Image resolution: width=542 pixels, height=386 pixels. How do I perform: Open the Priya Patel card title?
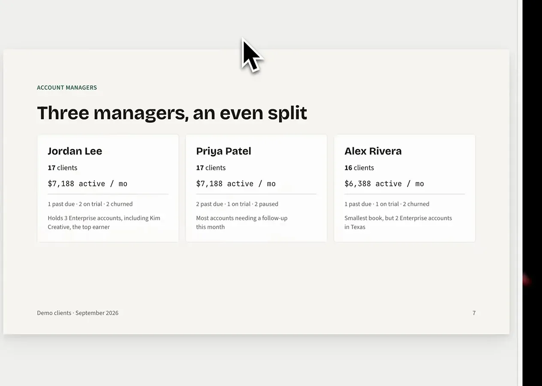tap(223, 151)
